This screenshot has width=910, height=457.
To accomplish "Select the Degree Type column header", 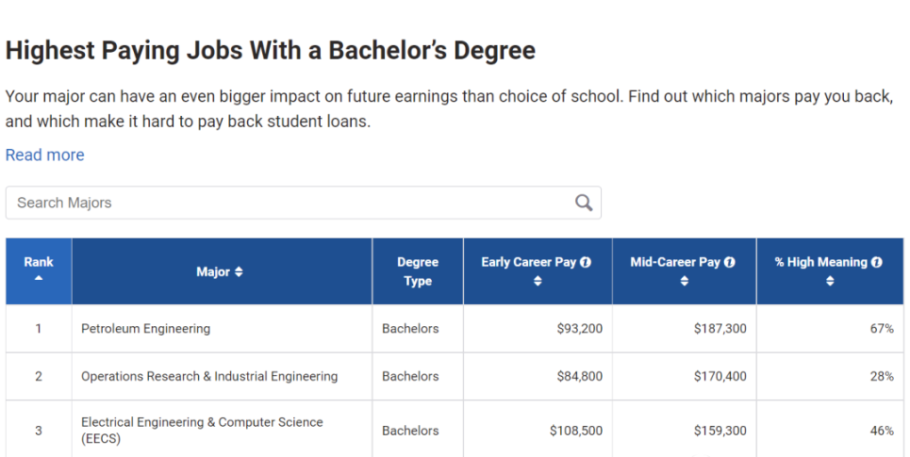I will coord(418,270).
